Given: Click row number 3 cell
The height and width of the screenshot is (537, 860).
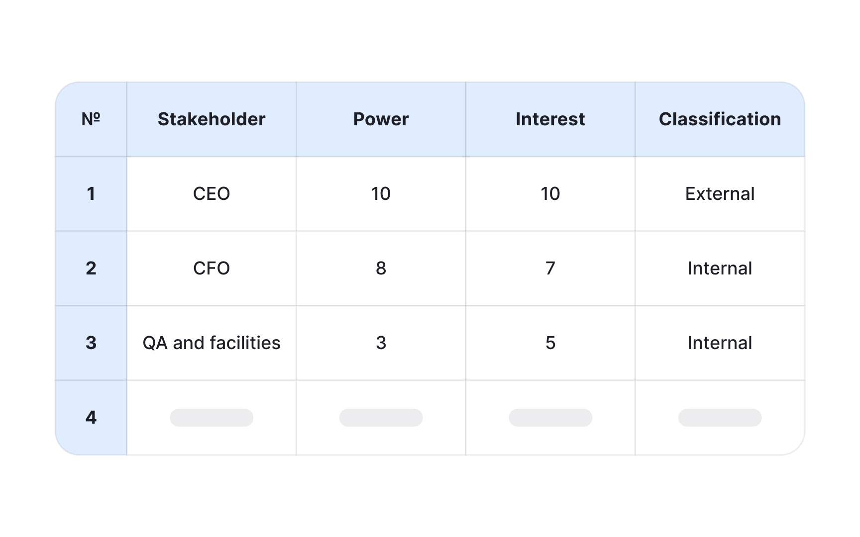Looking at the screenshot, I should pyautogui.click(x=91, y=343).
